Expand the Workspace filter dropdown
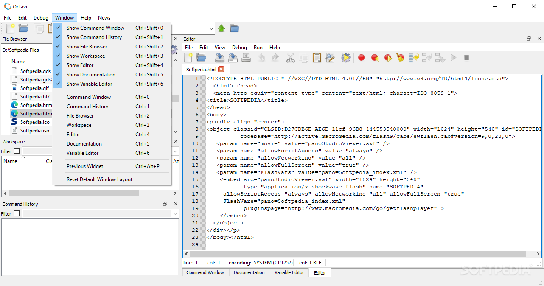This screenshot has height=286, width=544. [175, 151]
